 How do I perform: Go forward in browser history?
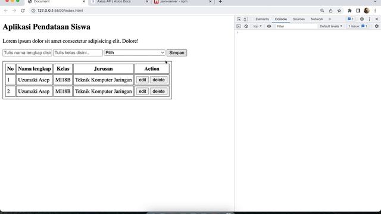tap(14, 11)
